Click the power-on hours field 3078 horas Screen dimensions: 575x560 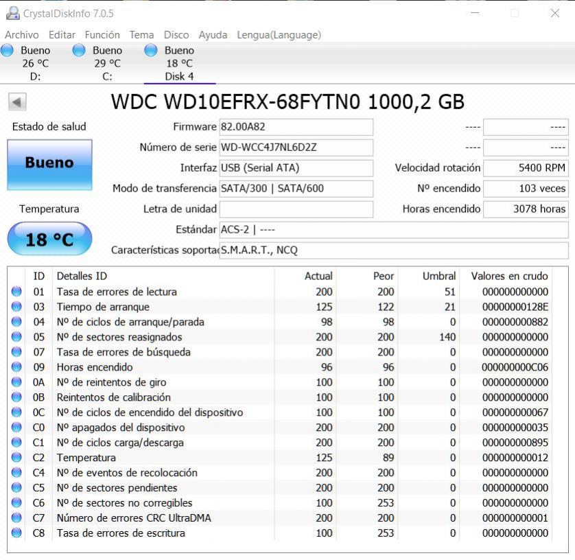pyautogui.click(x=526, y=209)
